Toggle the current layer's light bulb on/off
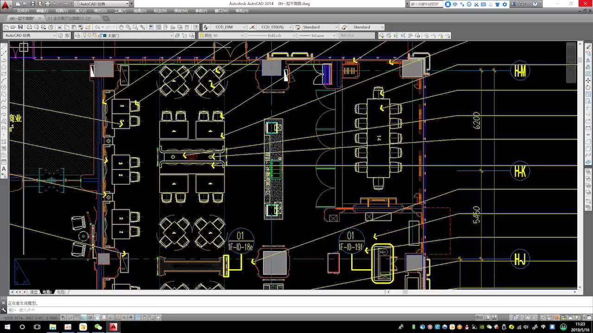Image resolution: width=593 pixels, height=333 pixels. click(x=84, y=35)
